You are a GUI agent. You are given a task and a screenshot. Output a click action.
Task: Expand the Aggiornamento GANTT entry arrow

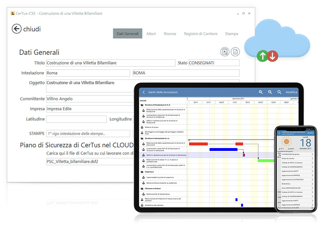click(312, 171)
